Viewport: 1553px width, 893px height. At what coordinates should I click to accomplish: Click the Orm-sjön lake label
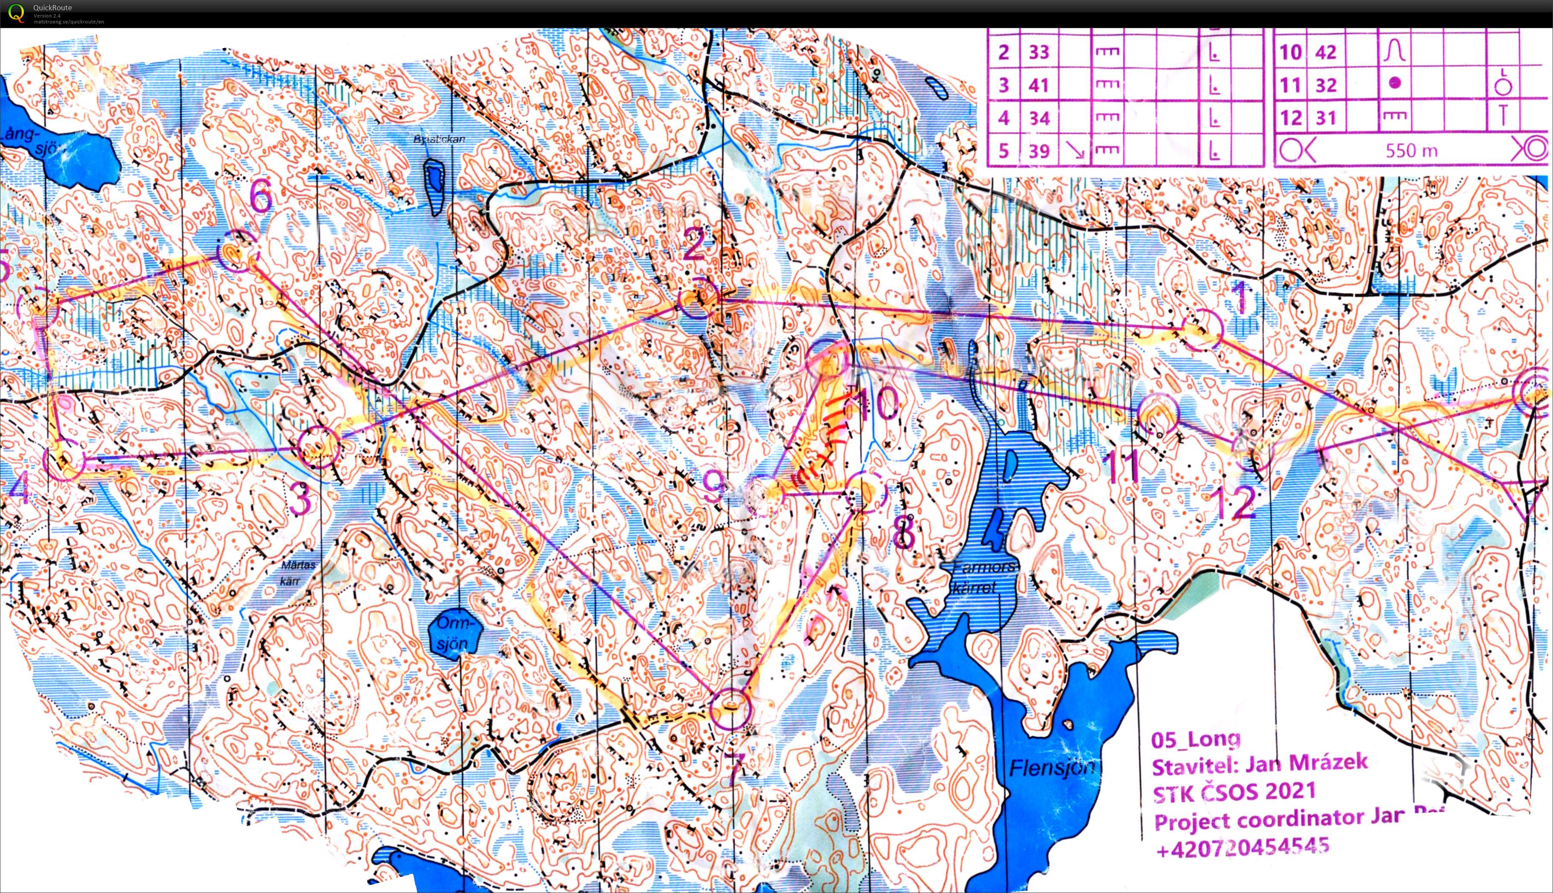pyautogui.click(x=455, y=634)
